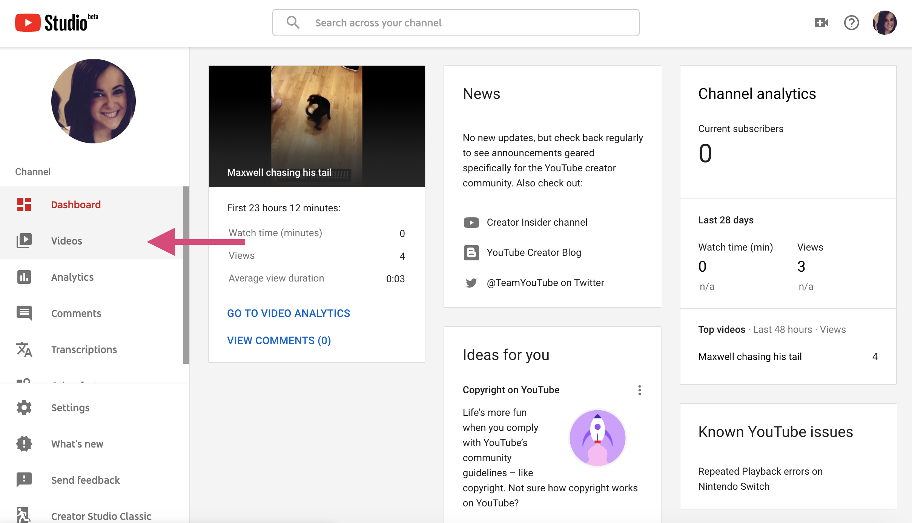The image size is (912, 523).
Task: Click the First 23 hours 12 minutes text
Action: (x=284, y=208)
